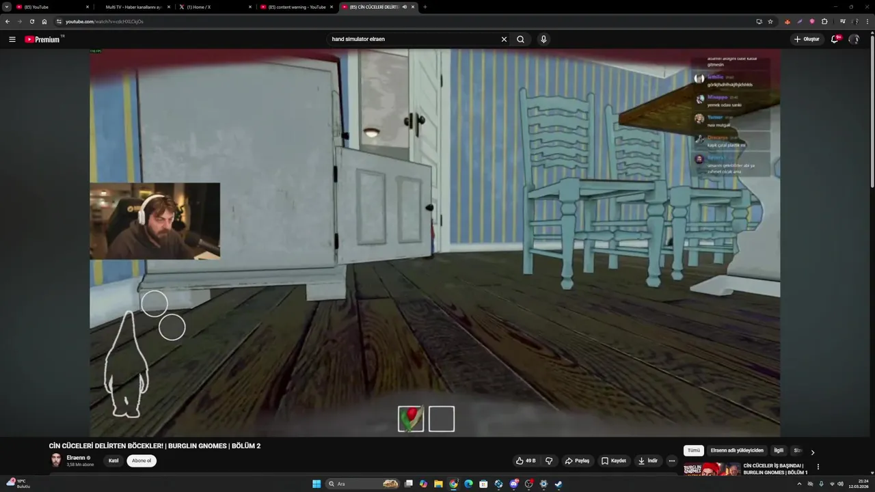
Task: Click the İndir download button
Action: click(648, 461)
